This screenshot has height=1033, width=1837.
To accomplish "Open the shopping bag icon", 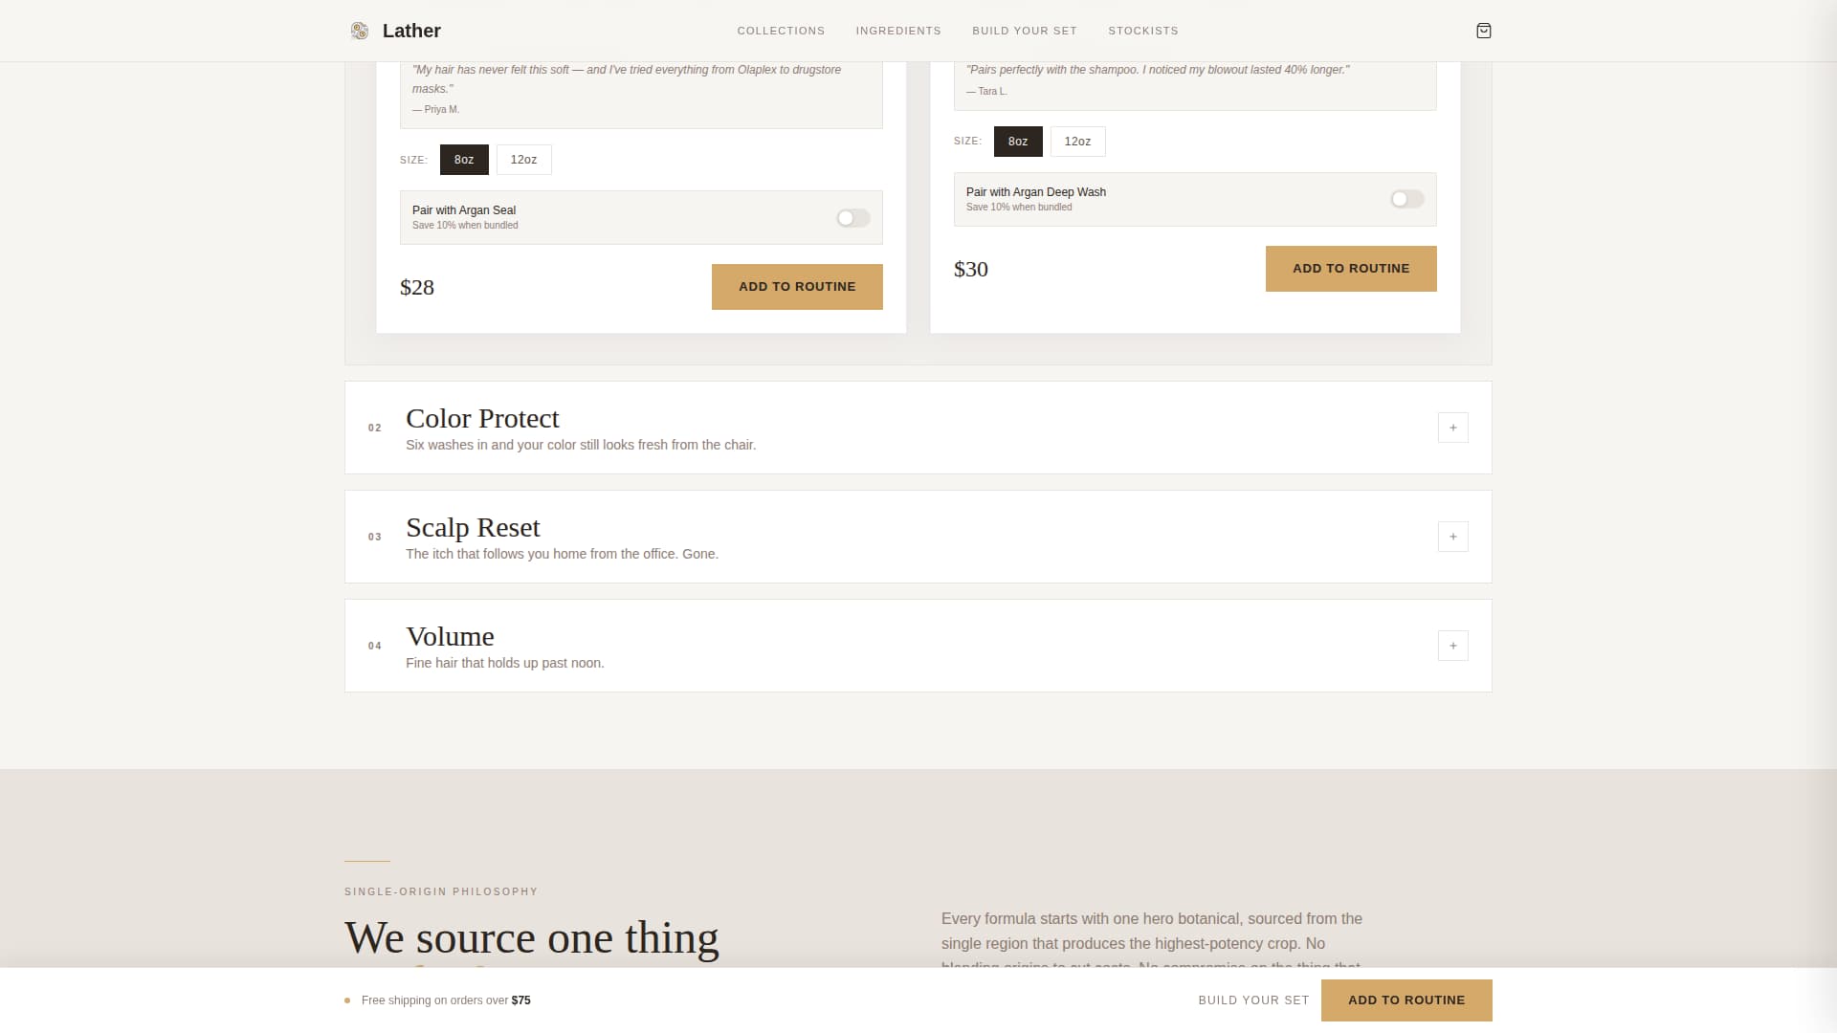I will (1484, 31).
